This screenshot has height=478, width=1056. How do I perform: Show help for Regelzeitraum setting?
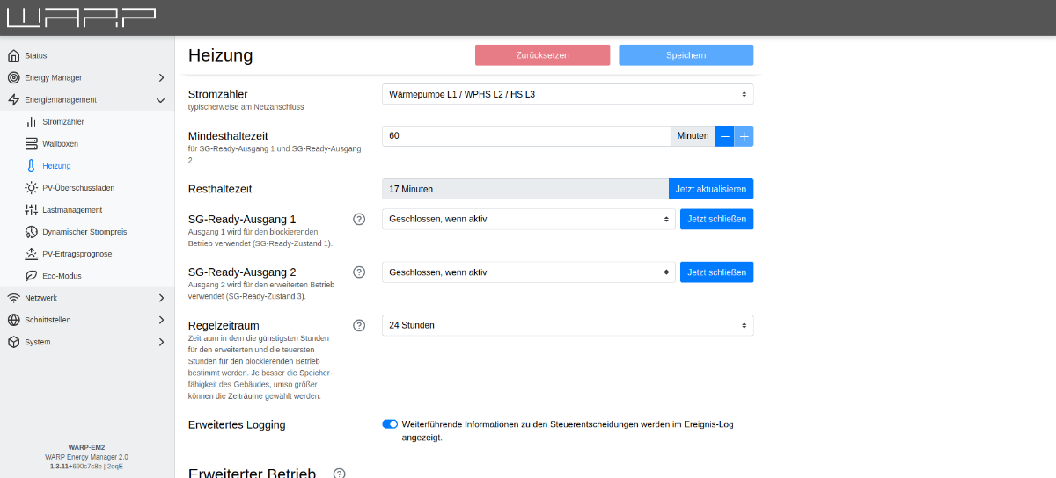click(359, 325)
